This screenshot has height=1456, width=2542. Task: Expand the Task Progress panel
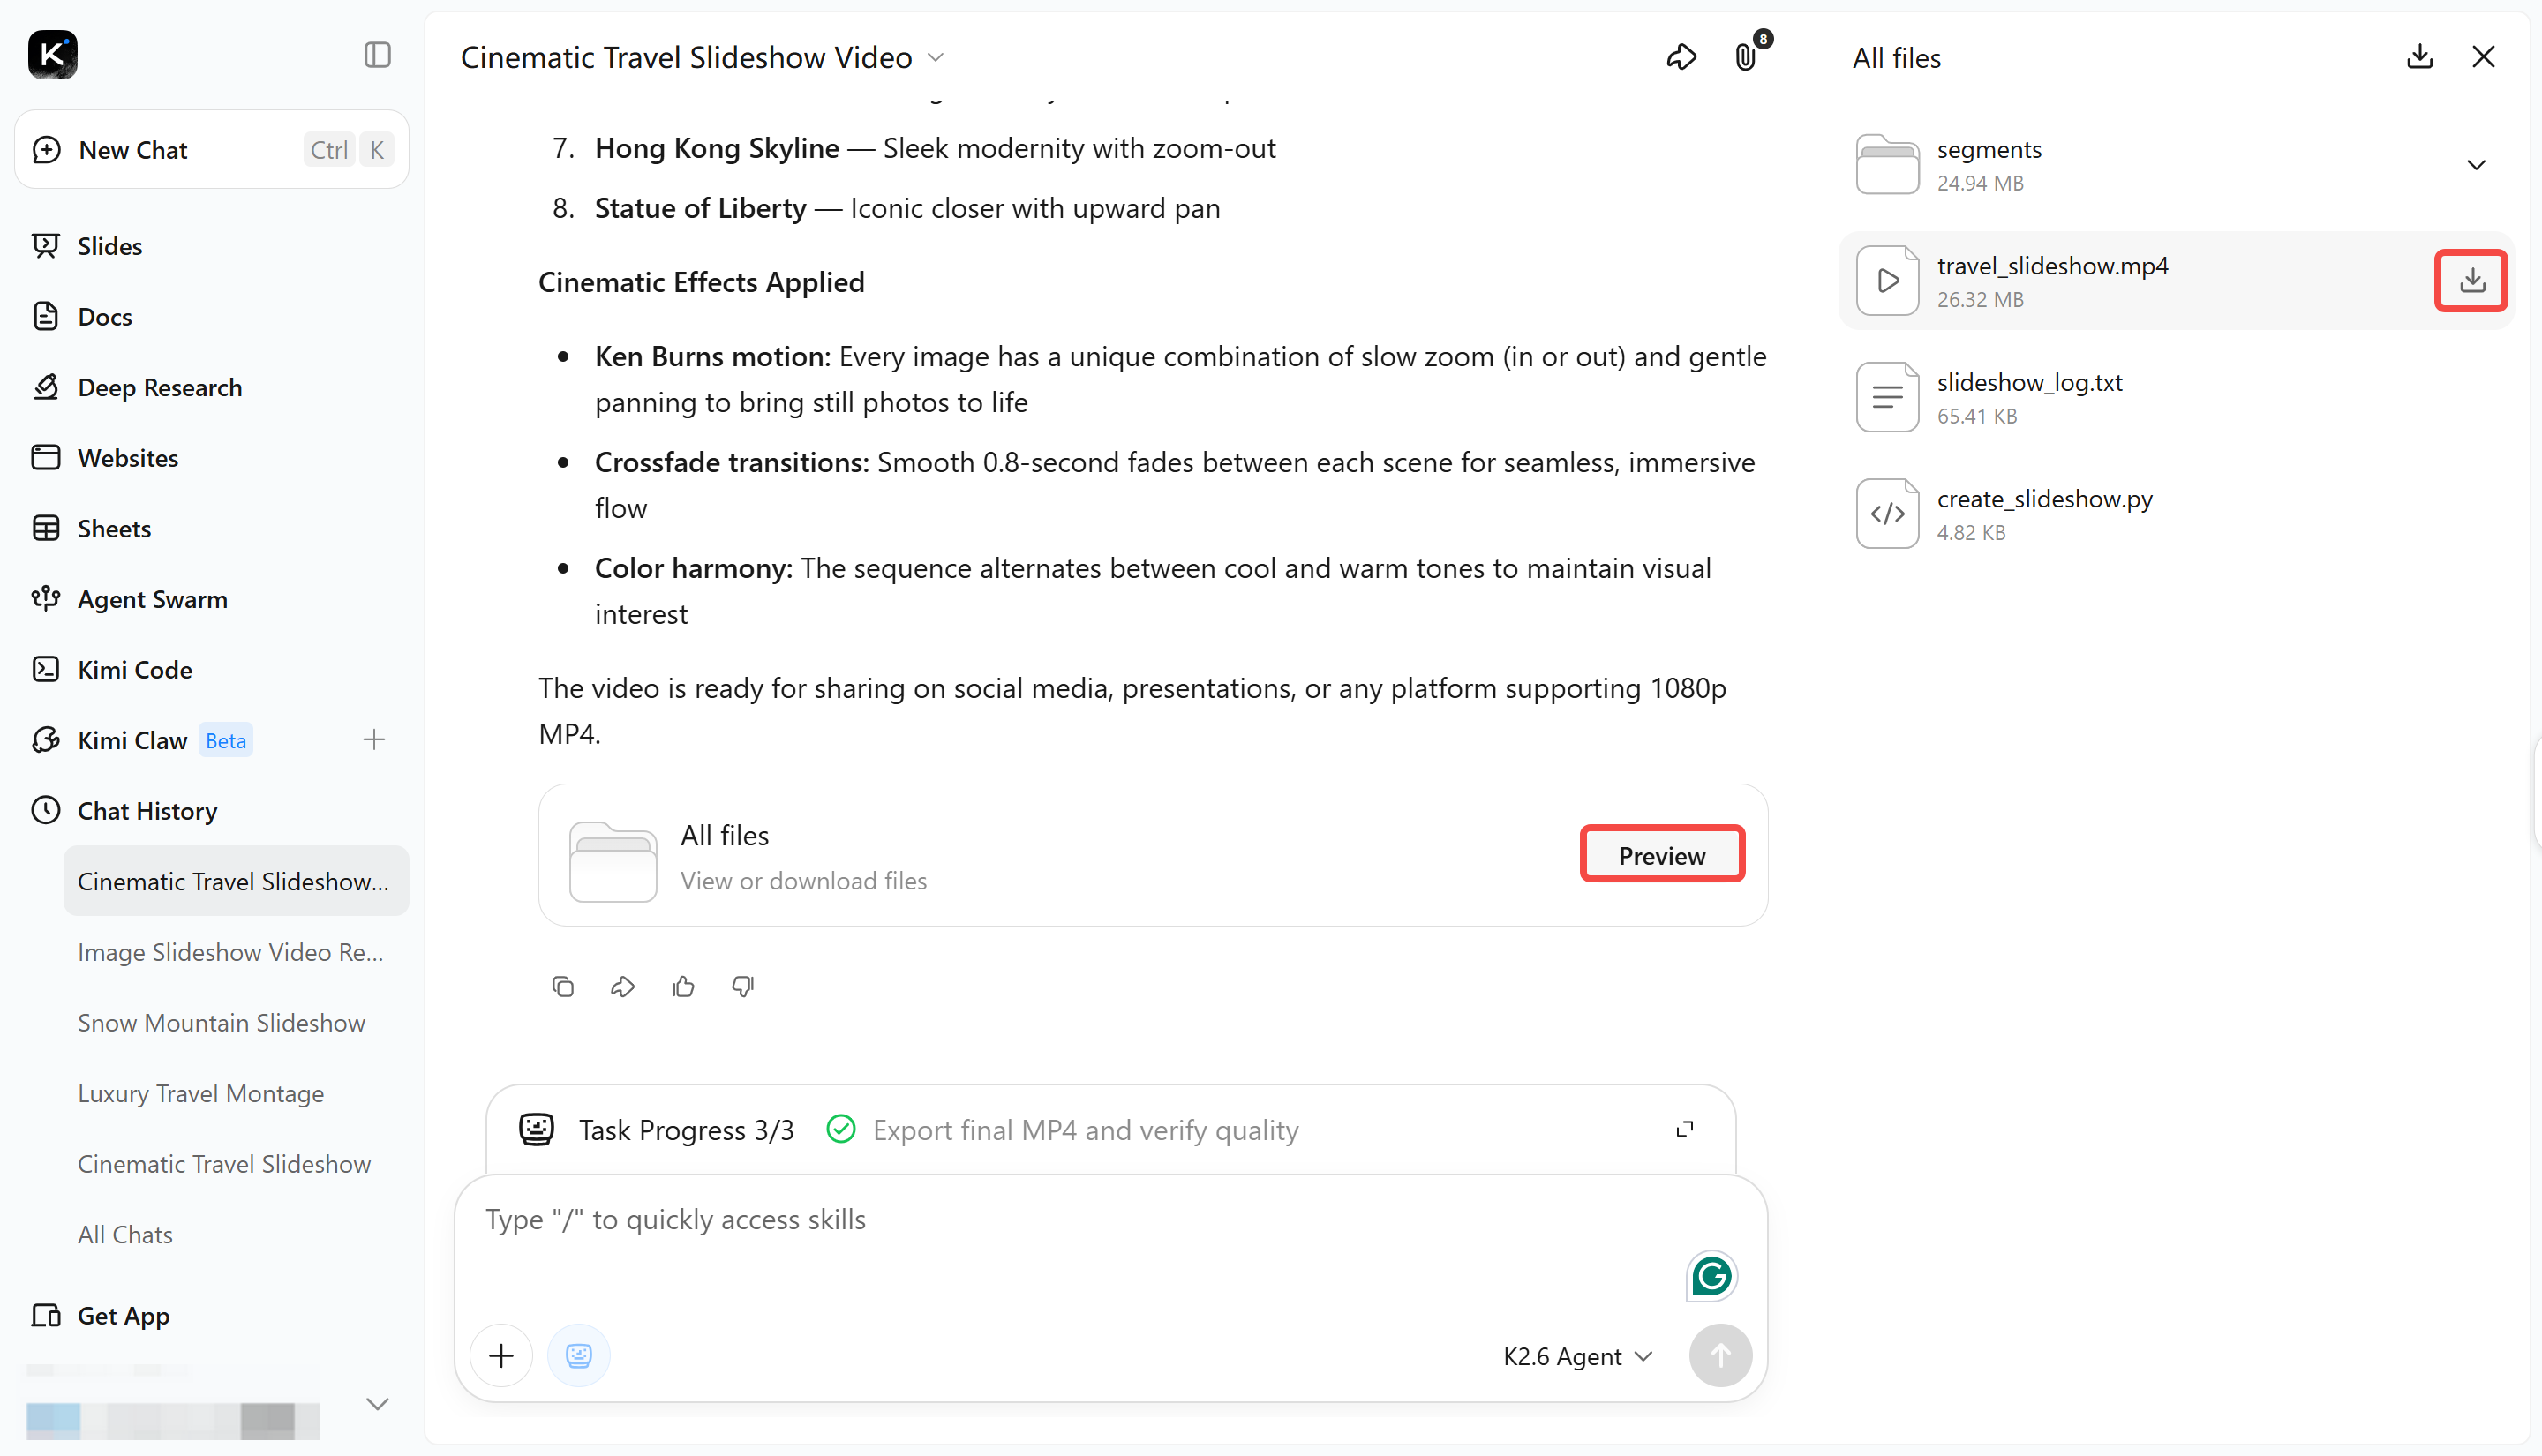click(x=1685, y=1130)
